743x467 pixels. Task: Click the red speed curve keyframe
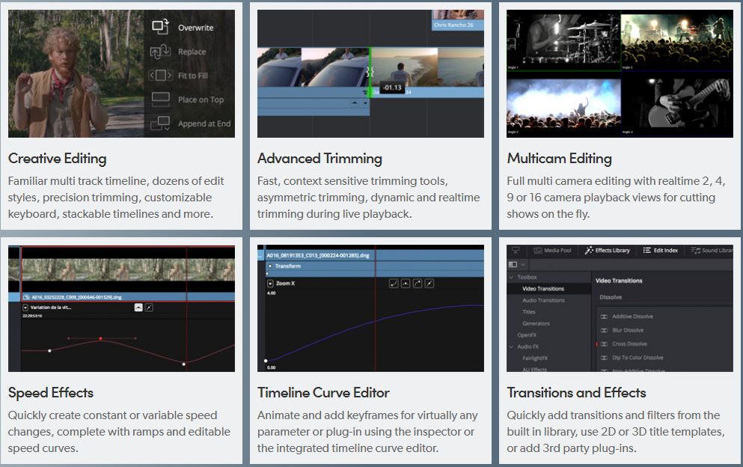point(100,338)
